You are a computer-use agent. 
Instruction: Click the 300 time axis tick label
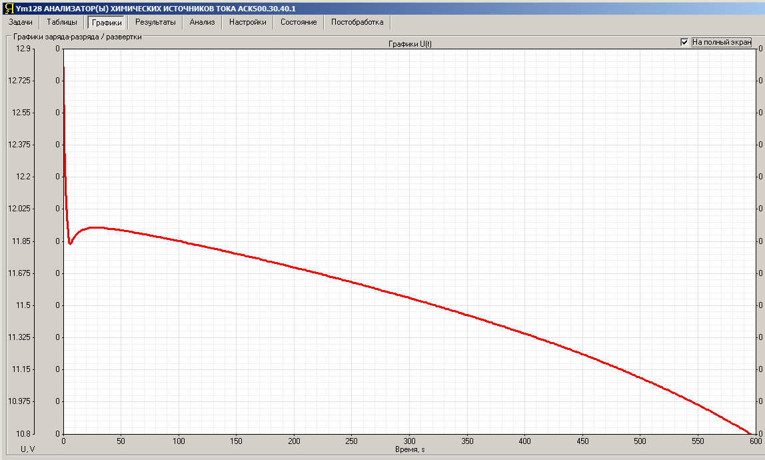pos(409,441)
